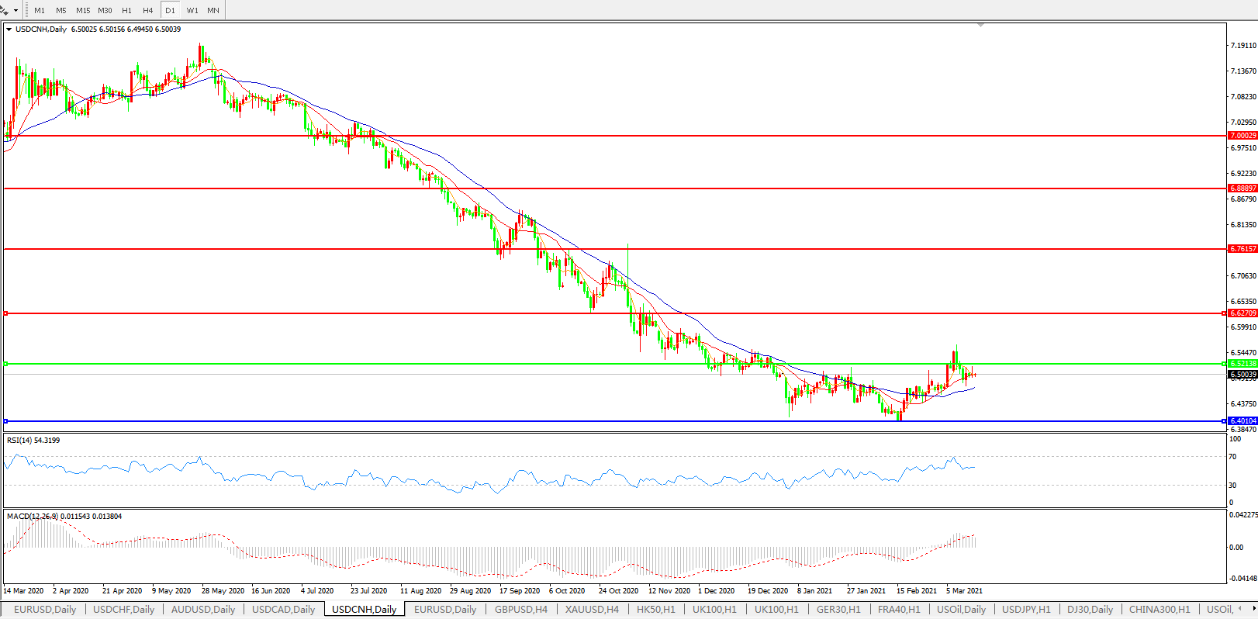
Task: Select the M15 timeframe button
Action: (x=83, y=10)
